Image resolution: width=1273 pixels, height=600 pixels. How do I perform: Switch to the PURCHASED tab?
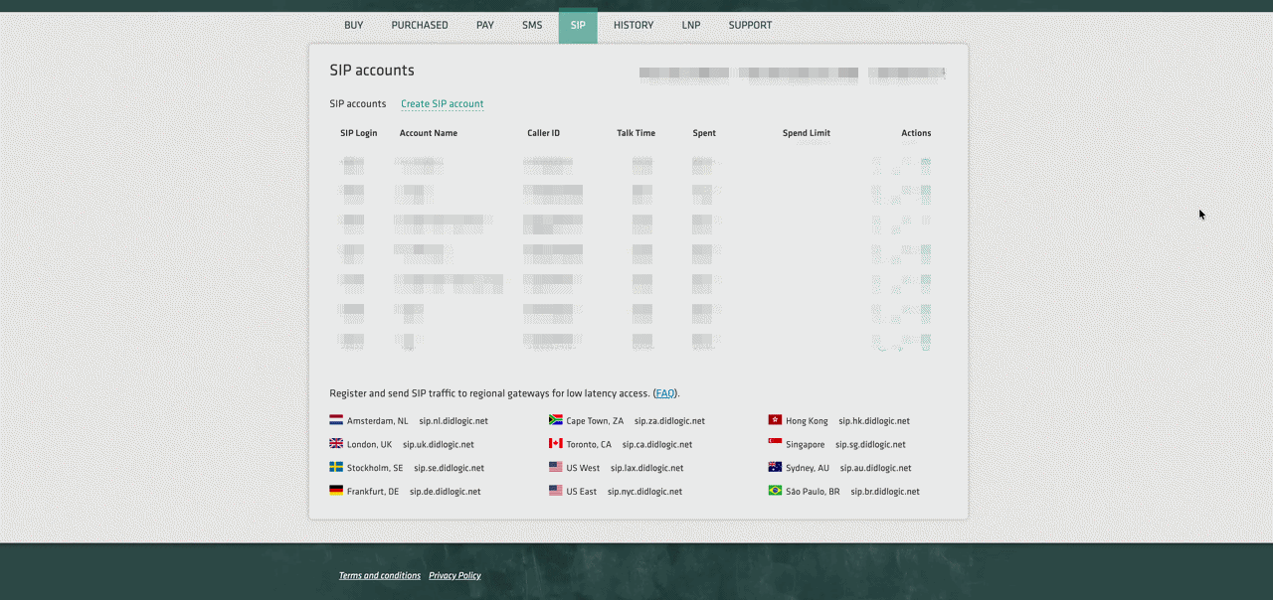(420, 25)
